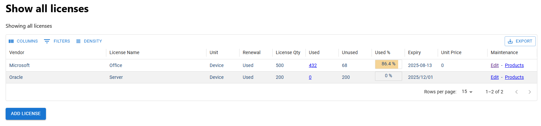Sort by License Name column header
Screen dimensions: 541x126
pyautogui.click(x=124, y=52)
